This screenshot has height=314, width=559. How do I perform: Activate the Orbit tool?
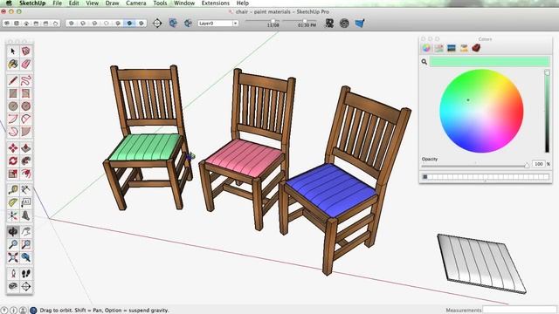click(x=13, y=232)
